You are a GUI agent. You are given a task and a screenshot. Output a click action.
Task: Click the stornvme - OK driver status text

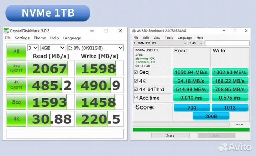[x=145, y=58]
